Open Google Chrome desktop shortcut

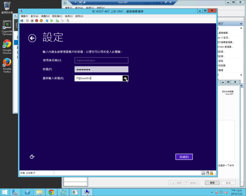(7, 47)
